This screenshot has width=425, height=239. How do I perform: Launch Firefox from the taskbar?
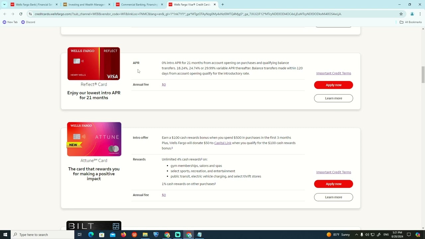pos(124,235)
